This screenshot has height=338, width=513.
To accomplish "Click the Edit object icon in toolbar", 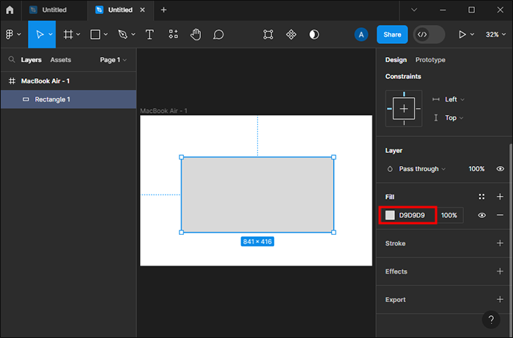I will (268, 34).
